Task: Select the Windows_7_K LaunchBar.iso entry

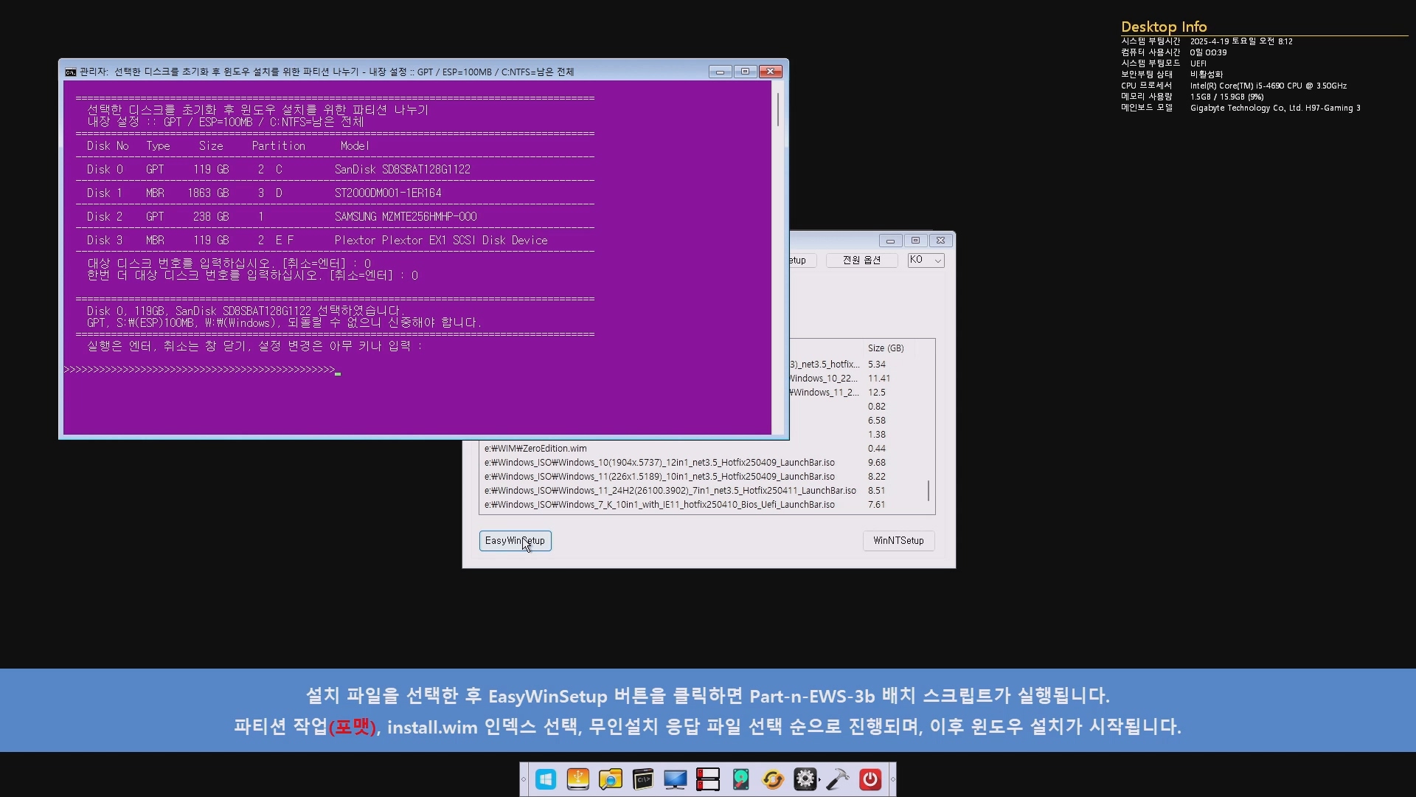Action: coord(659,505)
